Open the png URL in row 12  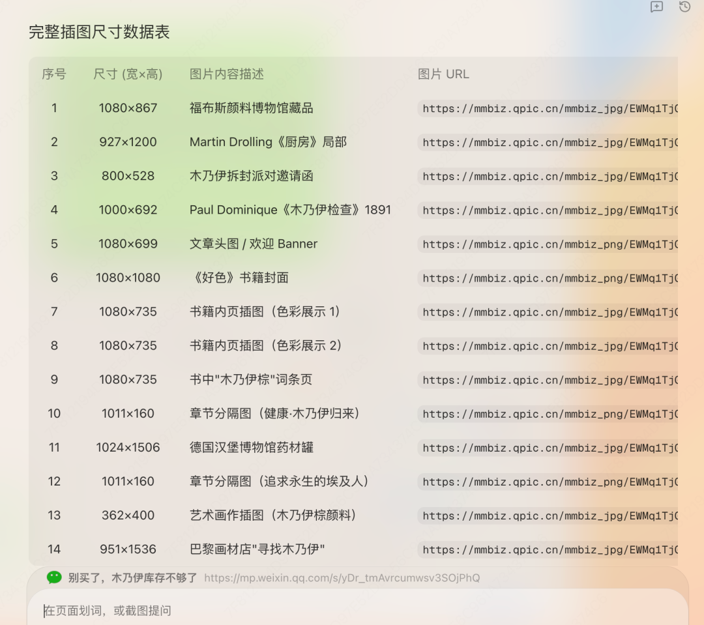click(548, 482)
